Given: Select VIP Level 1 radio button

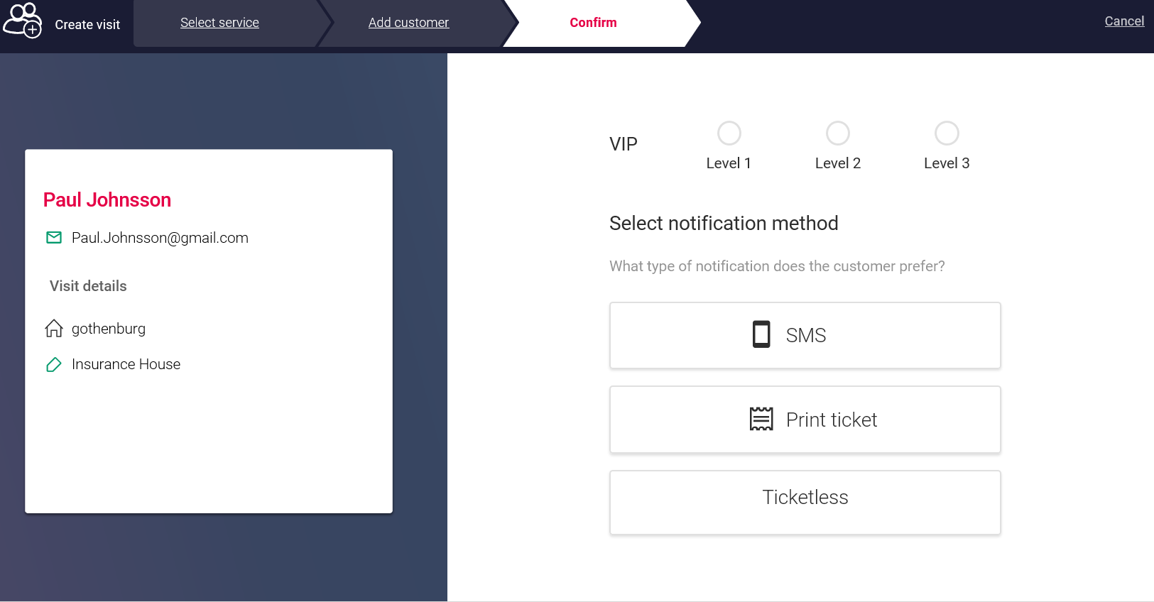Looking at the screenshot, I should [x=729, y=133].
